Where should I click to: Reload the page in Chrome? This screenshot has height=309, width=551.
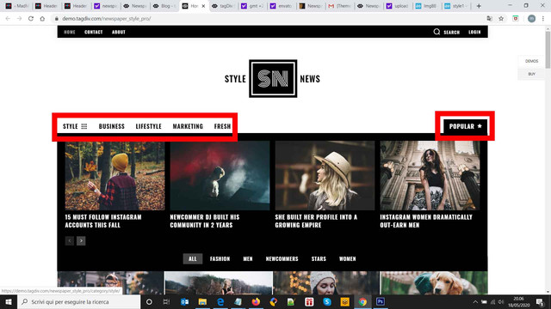pos(31,19)
